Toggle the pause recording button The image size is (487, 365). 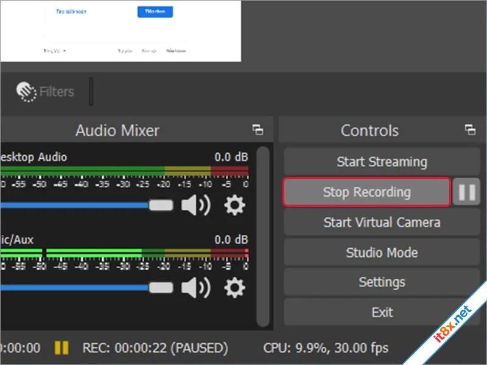point(466,192)
